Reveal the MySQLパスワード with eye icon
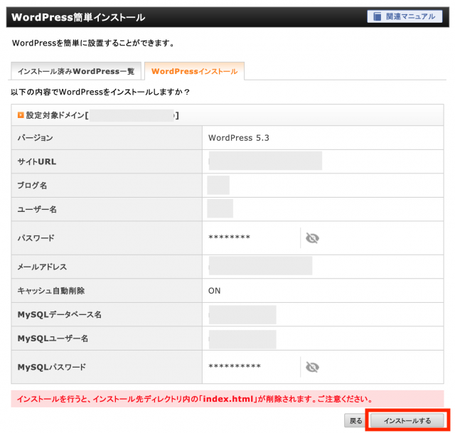The height and width of the screenshot is (433, 455). pyautogui.click(x=312, y=367)
